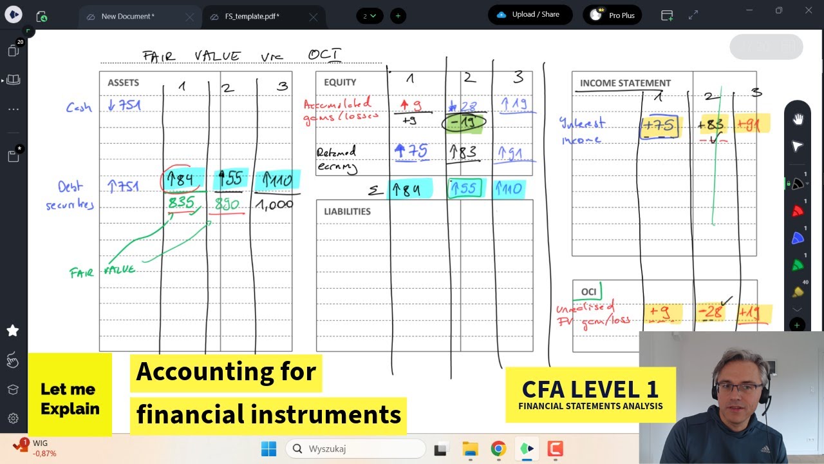Expand the bookmarks panel side arrow
Image resolution: width=824 pixels, height=464 pixels.
pos(3,81)
